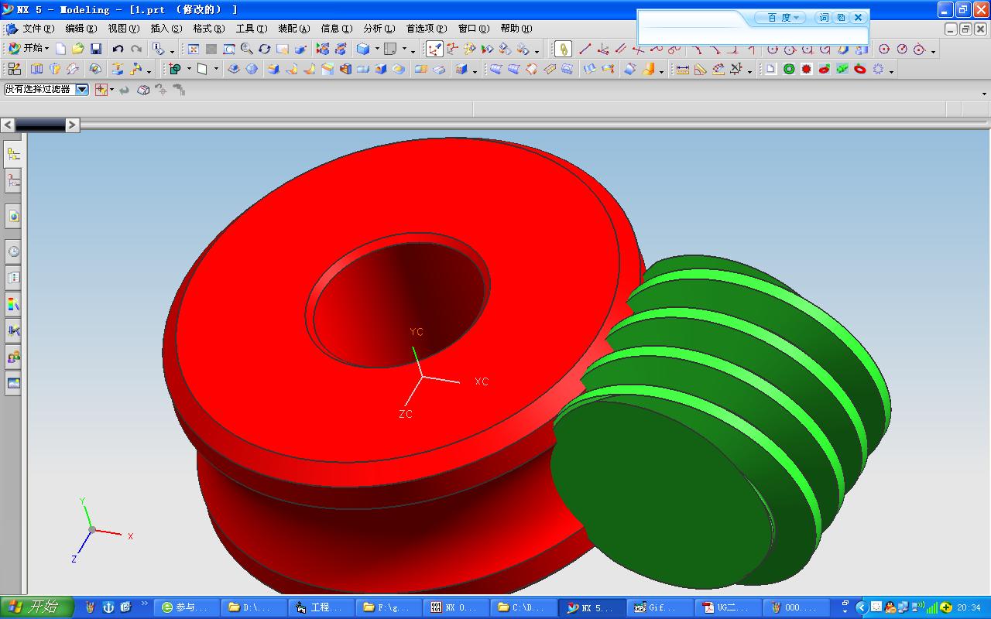This screenshot has width=991, height=619.
Task: Switch to the Gif... taskbar window
Action: point(658,607)
